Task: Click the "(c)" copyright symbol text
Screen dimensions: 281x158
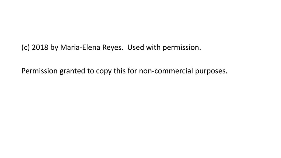Action: (26, 47)
